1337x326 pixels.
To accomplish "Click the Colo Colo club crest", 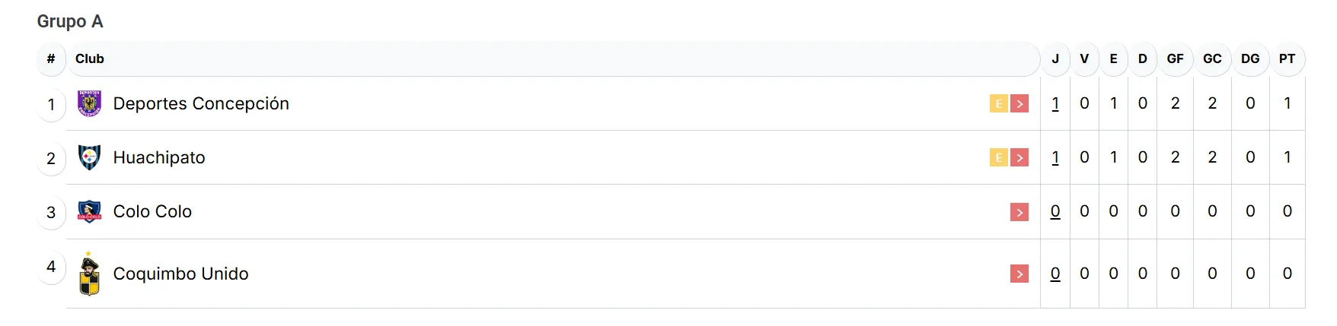I will pyautogui.click(x=90, y=211).
